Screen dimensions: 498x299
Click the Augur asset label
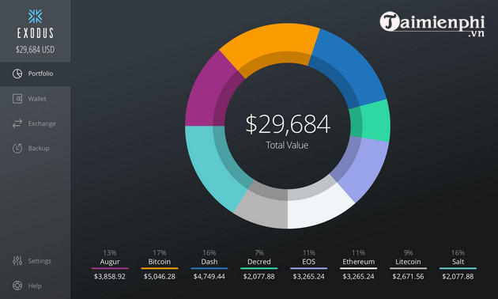(x=110, y=262)
